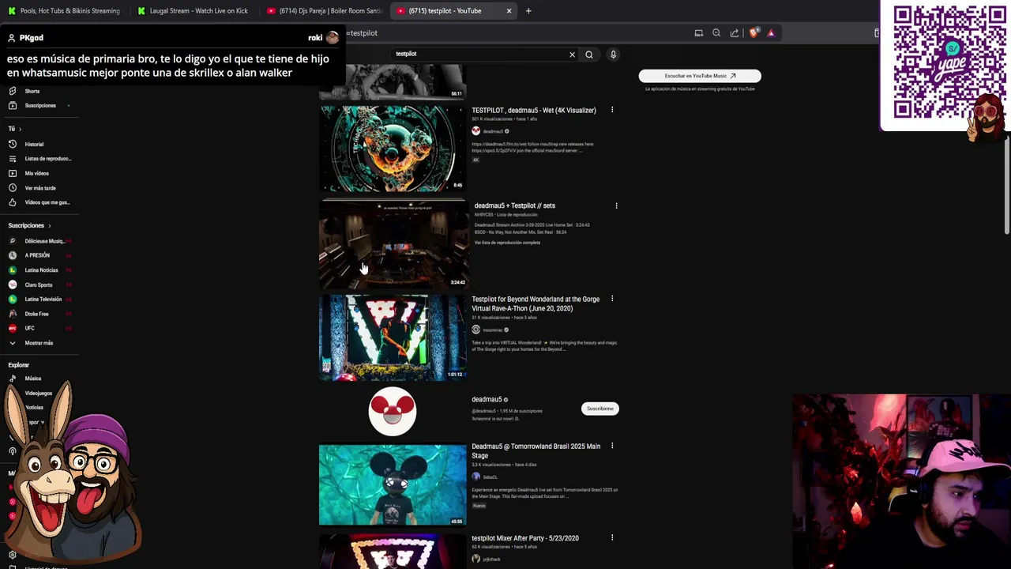Click the browser share page icon
The width and height of the screenshot is (1011, 569).
point(735,33)
